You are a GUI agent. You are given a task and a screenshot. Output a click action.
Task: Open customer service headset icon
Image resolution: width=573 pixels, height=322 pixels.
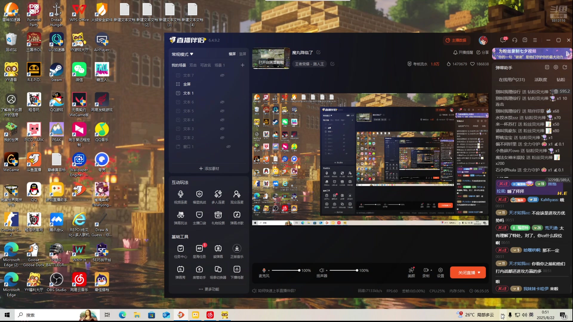coord(515,40)
